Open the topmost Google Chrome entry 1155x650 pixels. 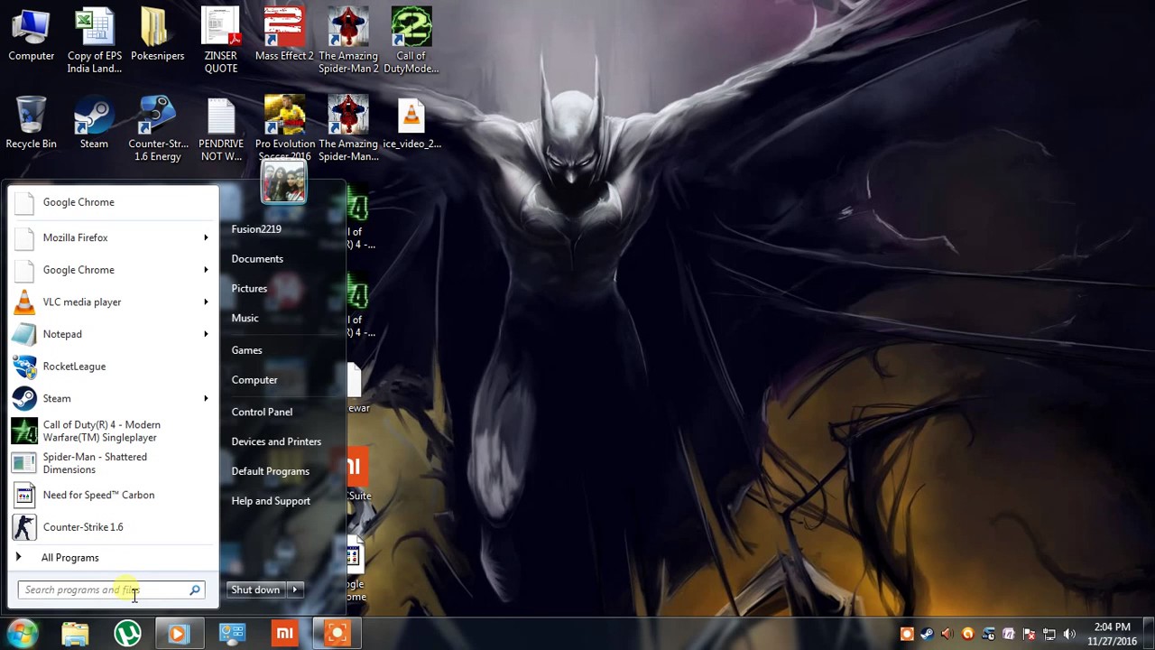pyautogui.click(x=114, y=202)
